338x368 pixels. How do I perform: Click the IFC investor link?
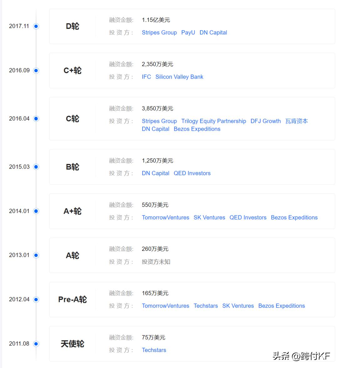[146, 76]
